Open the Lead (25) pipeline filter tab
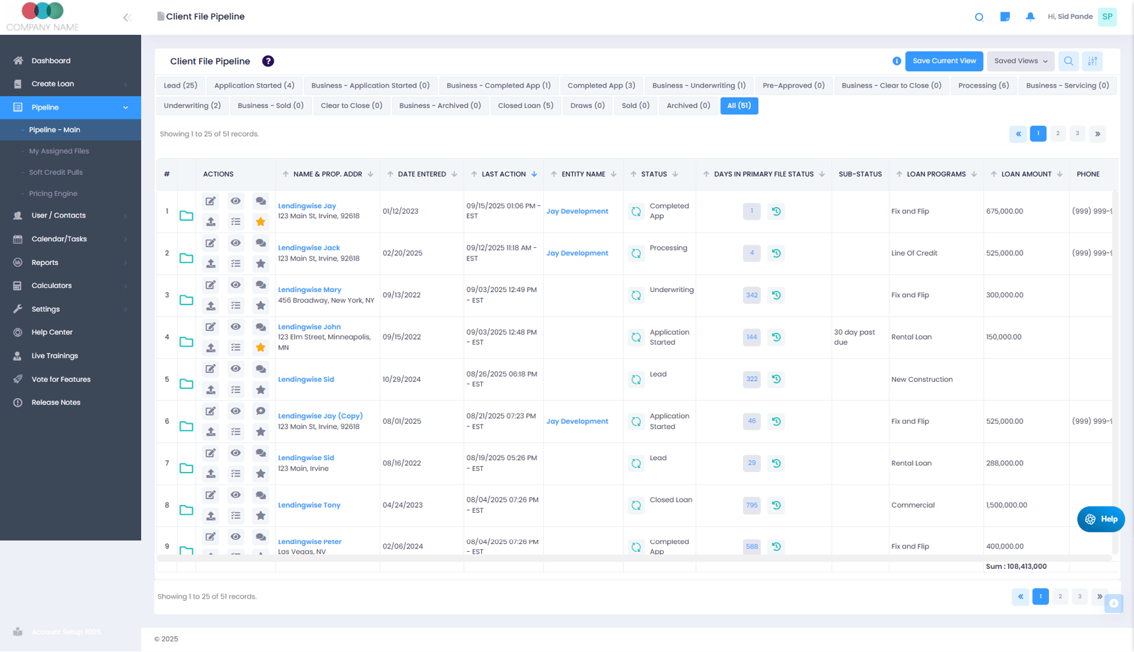Viewport: 1134px width, 652px height. click(x=179, y=85)
